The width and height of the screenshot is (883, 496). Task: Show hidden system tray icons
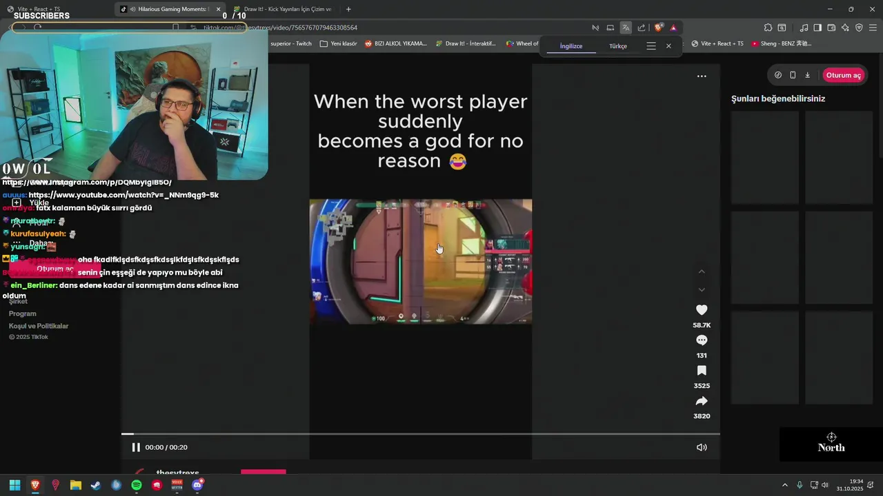coord(784,485)
